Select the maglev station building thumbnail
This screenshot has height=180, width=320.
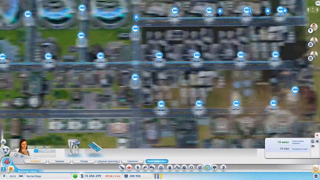coord(73,148)
